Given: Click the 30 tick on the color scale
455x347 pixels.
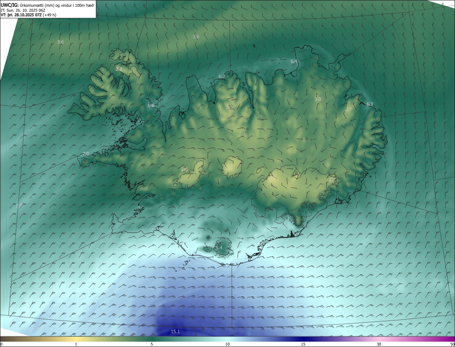Looking at the screenshot, I should [x=379, y=344].
